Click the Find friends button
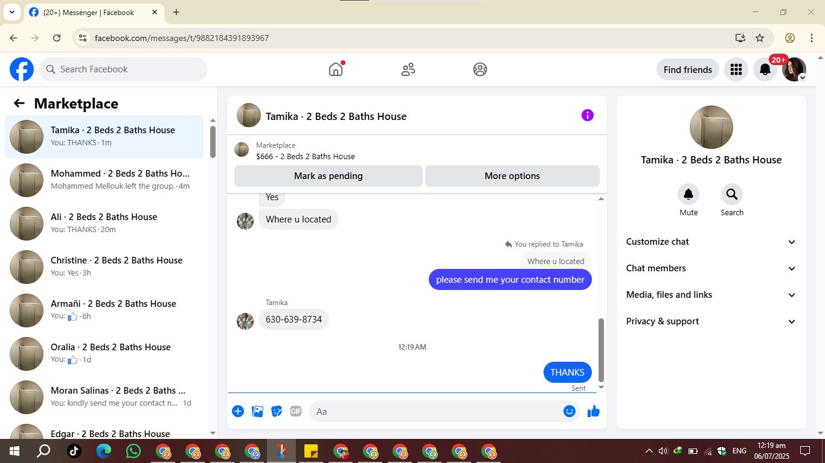The width and height of the screenshot is (825, 463). pos(688,69)
